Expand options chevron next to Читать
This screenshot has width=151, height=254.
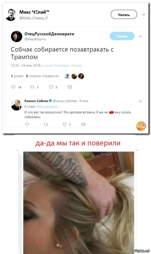pyautogui.click(x=143, y=15)
